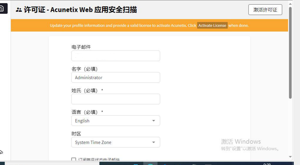The image size is (300, 165).
Task: Click the page scrollbar thumb
Action: click(290, 53)
